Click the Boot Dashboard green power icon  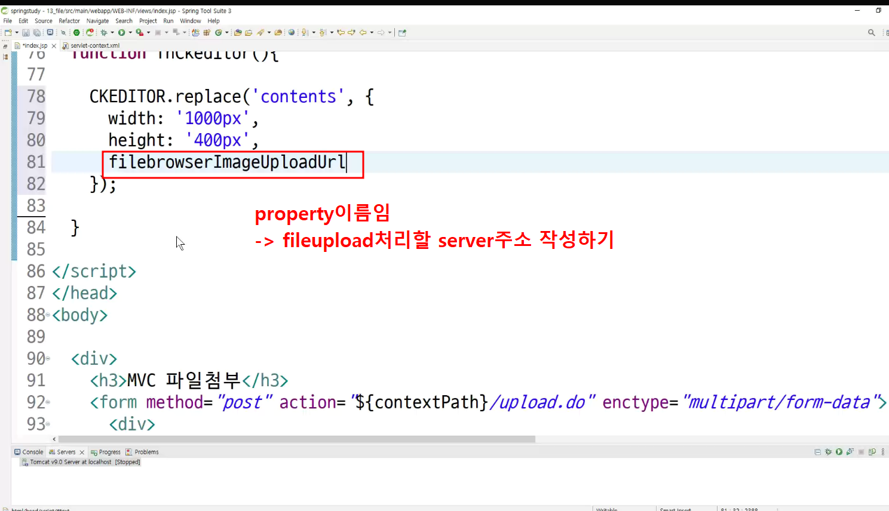coord(76,33)
